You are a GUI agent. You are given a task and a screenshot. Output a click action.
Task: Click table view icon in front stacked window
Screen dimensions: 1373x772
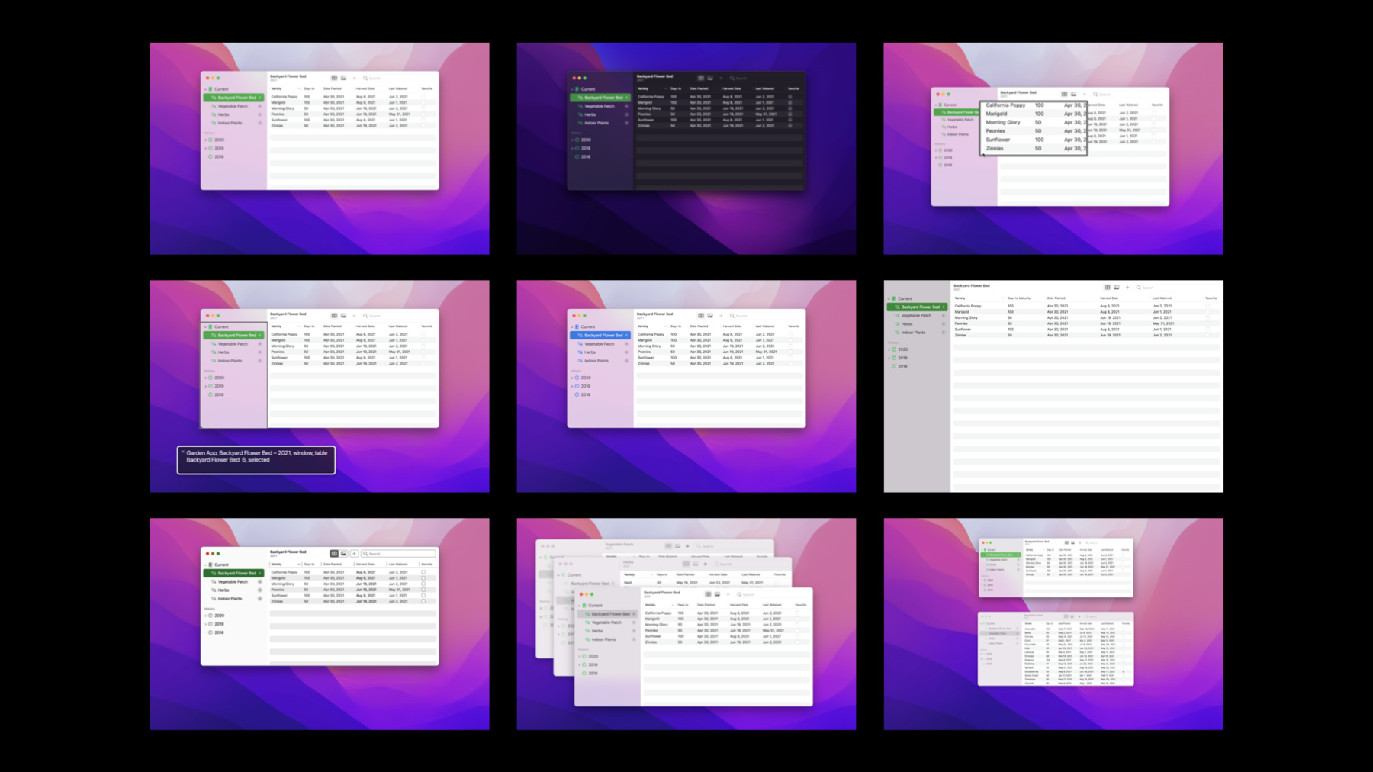[708, 594]
